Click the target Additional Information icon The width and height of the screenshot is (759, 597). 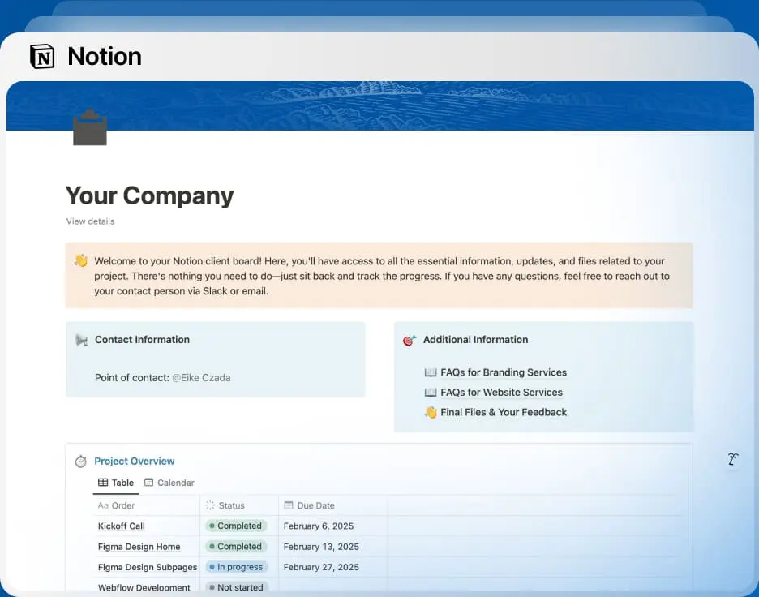[410, 340]
